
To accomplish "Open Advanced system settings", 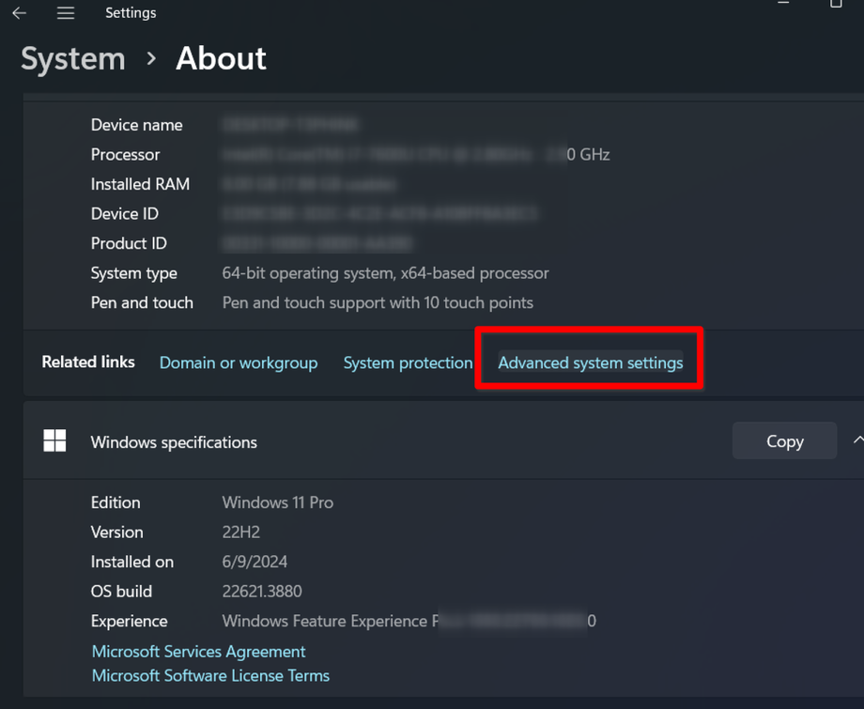I will click(x=590, y=362).
